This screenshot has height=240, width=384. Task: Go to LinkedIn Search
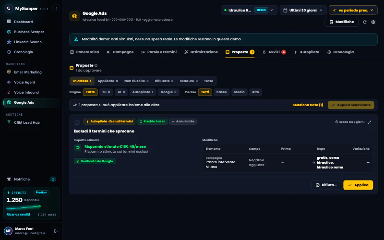[31, 42]
